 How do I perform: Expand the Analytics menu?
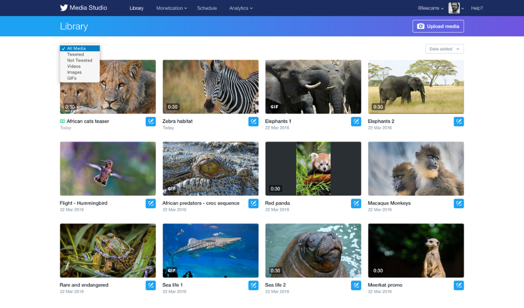(x=240, y=8)
